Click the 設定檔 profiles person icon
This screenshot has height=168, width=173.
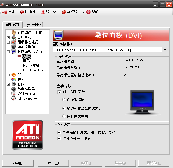(43, 12)
